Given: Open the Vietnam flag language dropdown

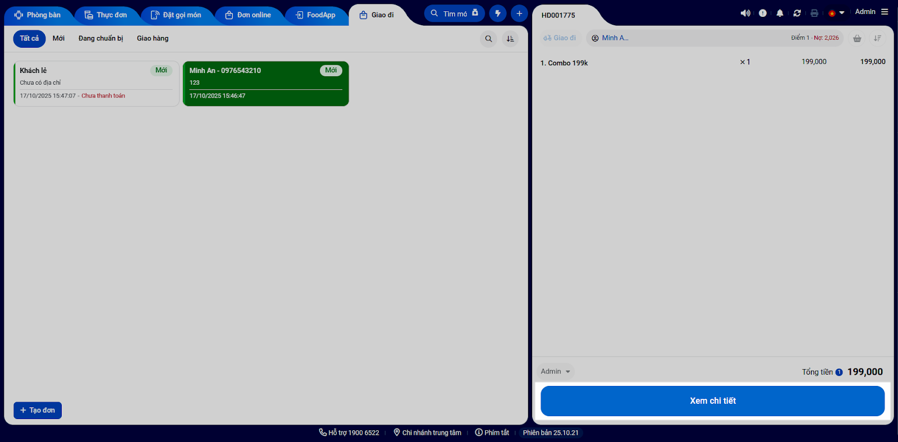Looking at the screenshot, I should click(x=836, y=13).
